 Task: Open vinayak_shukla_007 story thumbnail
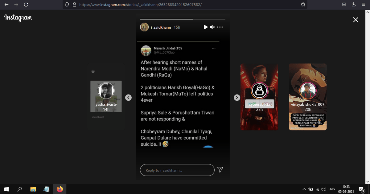[x=307, y=97]
